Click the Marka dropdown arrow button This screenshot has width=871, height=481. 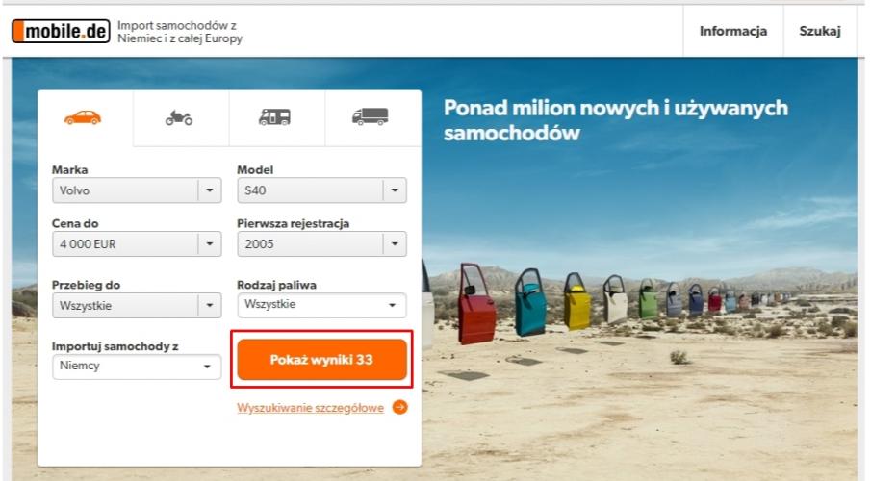pos(211,190)
